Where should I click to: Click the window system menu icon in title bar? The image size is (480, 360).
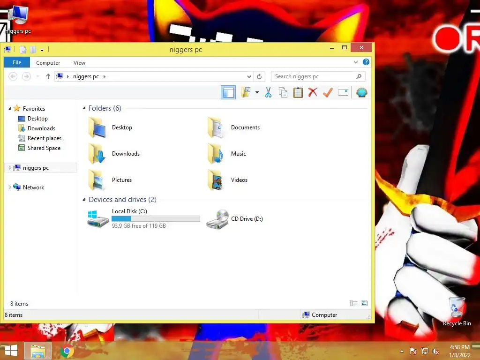click(x=7, y=49)
